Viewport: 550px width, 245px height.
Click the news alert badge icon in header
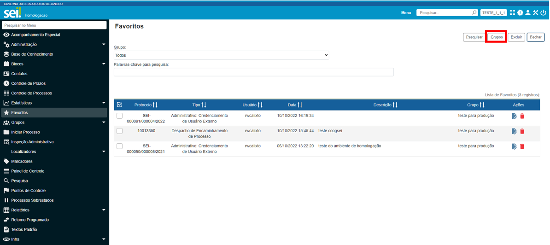520,13
